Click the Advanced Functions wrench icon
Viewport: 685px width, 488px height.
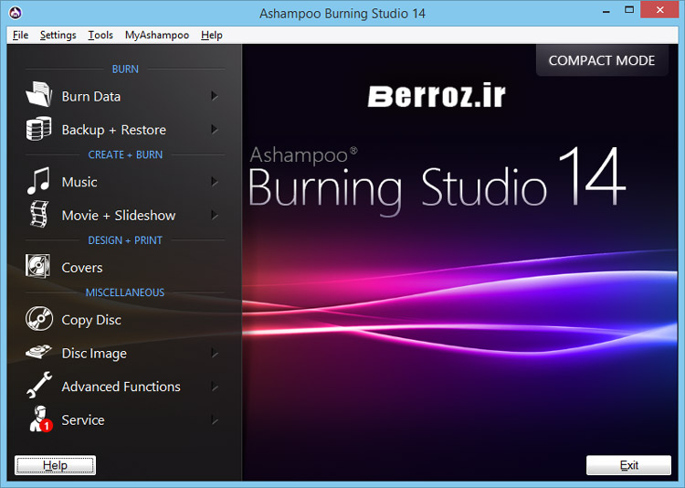(39, 387)
